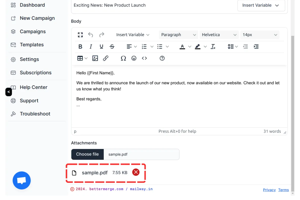Navigate to the Campaigns page
This screenshot has width=300, height=200.
pos(33,31)
